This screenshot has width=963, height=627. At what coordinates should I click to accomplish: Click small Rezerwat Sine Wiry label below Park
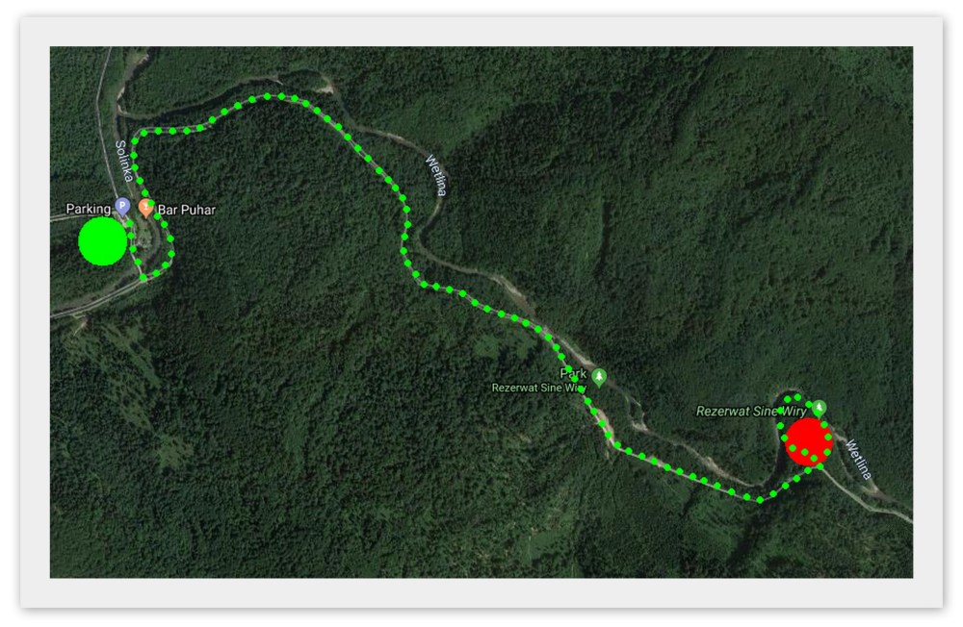[538, 388]
